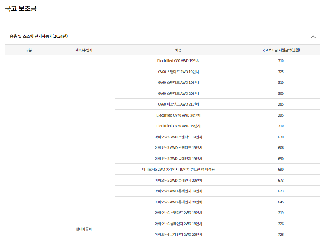
Task: Select the GV60 스탠다드 AWD 19인치 cell
Action: click(178, 83)
